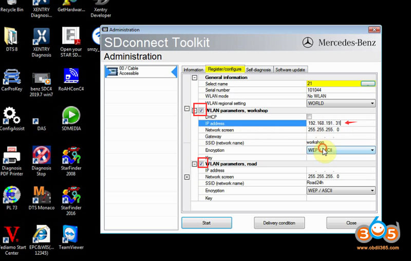Toggle WLAN parameters, workshop checkbox
Viewport: 411px width, 261px height.
pos(201,110)
